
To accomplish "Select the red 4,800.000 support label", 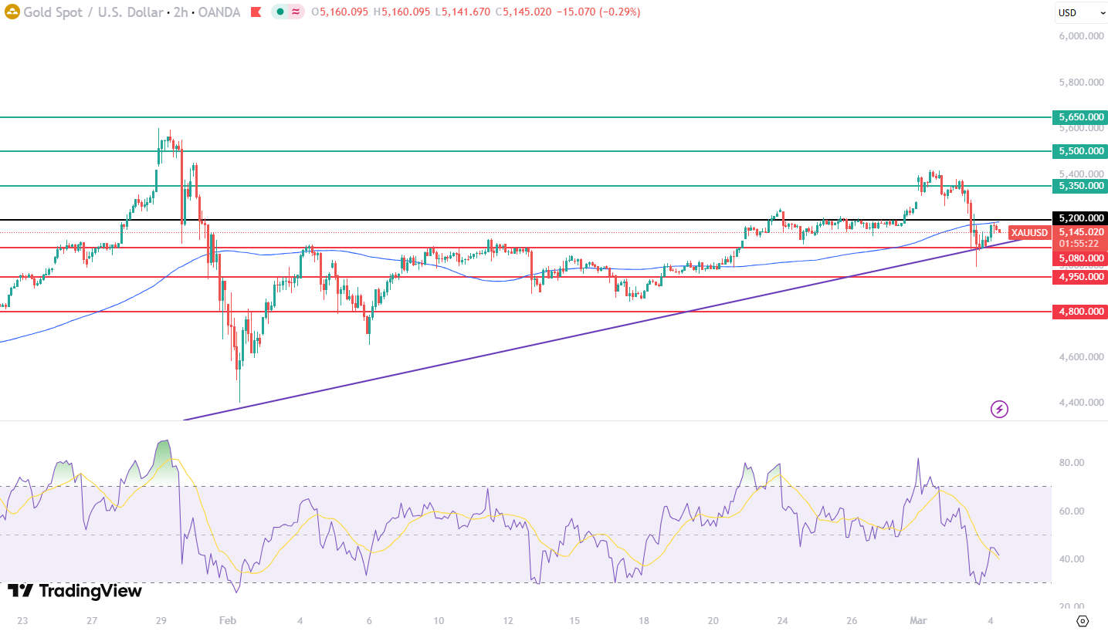I will point(1079,312).
